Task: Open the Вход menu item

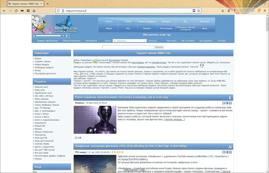Action: 204,29
